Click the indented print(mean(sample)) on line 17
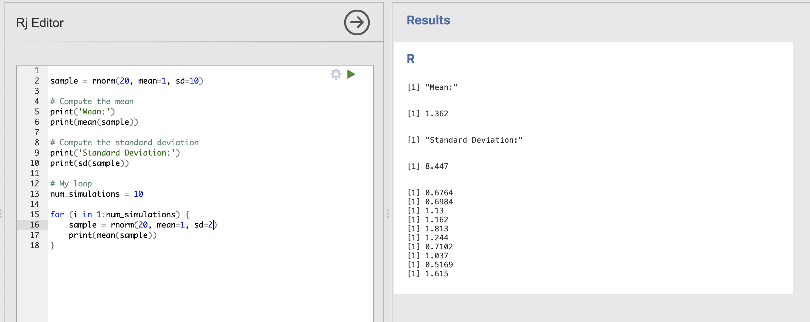Image resolution: width=810 pixels, height=322 pixels. (x=113, y=235)
